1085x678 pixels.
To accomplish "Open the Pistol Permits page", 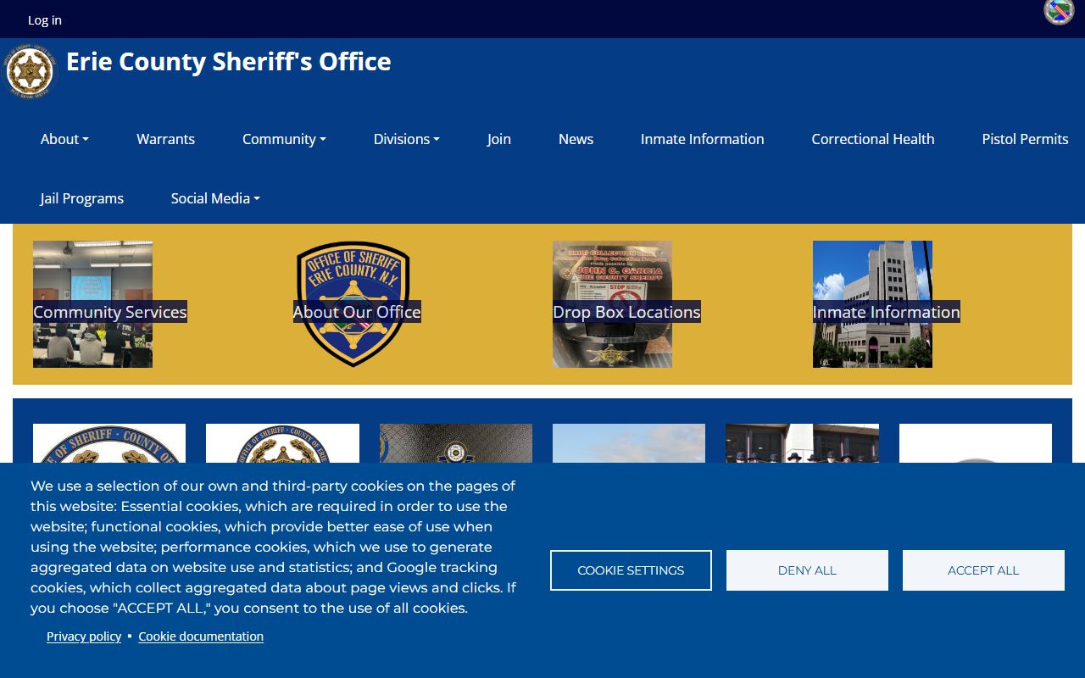I will (x=1025, y=139).
